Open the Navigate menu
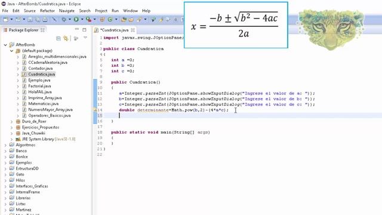382x215 pixels. click(x=67, y=11)
